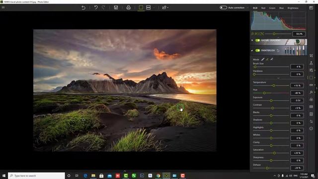The image size is (318, 179).
Task: Open the info circle icon in the sidebar
Action: pos(311,129)
